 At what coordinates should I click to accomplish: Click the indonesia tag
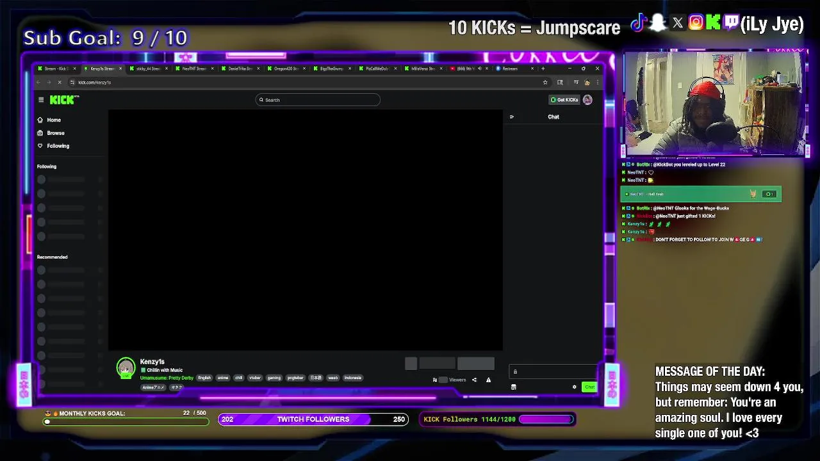[353, 378]
